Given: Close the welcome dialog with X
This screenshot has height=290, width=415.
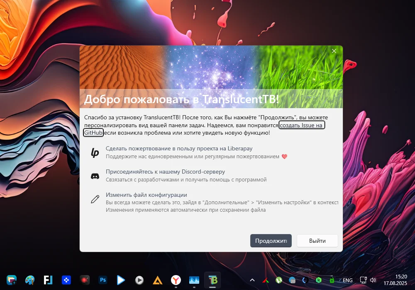Looking at the screenshot, I should pyautogui.click(x=334, y=51).
